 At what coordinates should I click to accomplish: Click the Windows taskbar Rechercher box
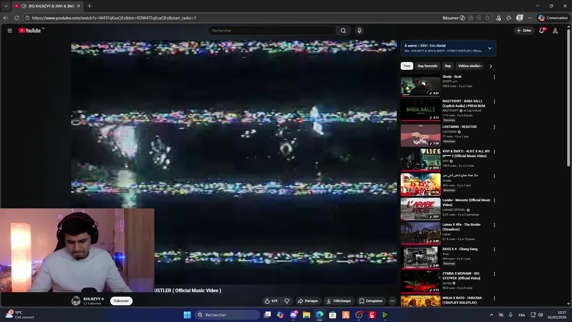point(227,315)
